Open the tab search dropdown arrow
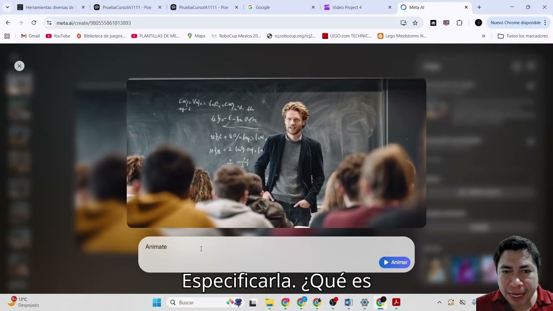Image resolution: width=553 pixels, height=311 pixels. tap(7, 7)
